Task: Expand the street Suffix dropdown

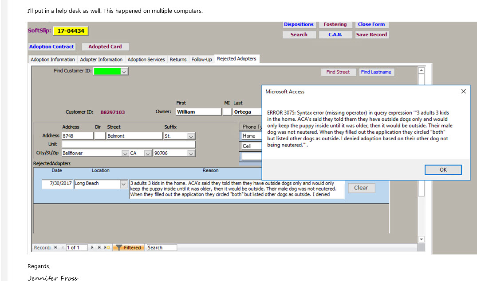Action: (191, 136)
